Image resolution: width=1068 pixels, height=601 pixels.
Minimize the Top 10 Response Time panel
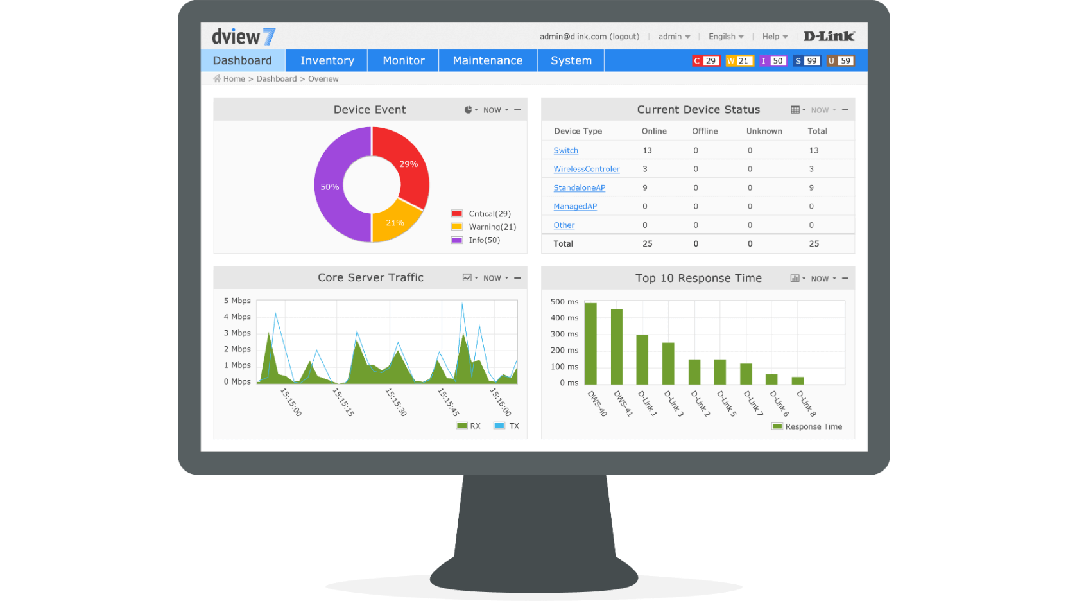[845, 279]
